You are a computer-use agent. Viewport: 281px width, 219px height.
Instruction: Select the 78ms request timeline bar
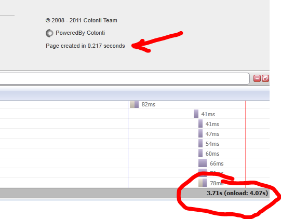point(203,183)
